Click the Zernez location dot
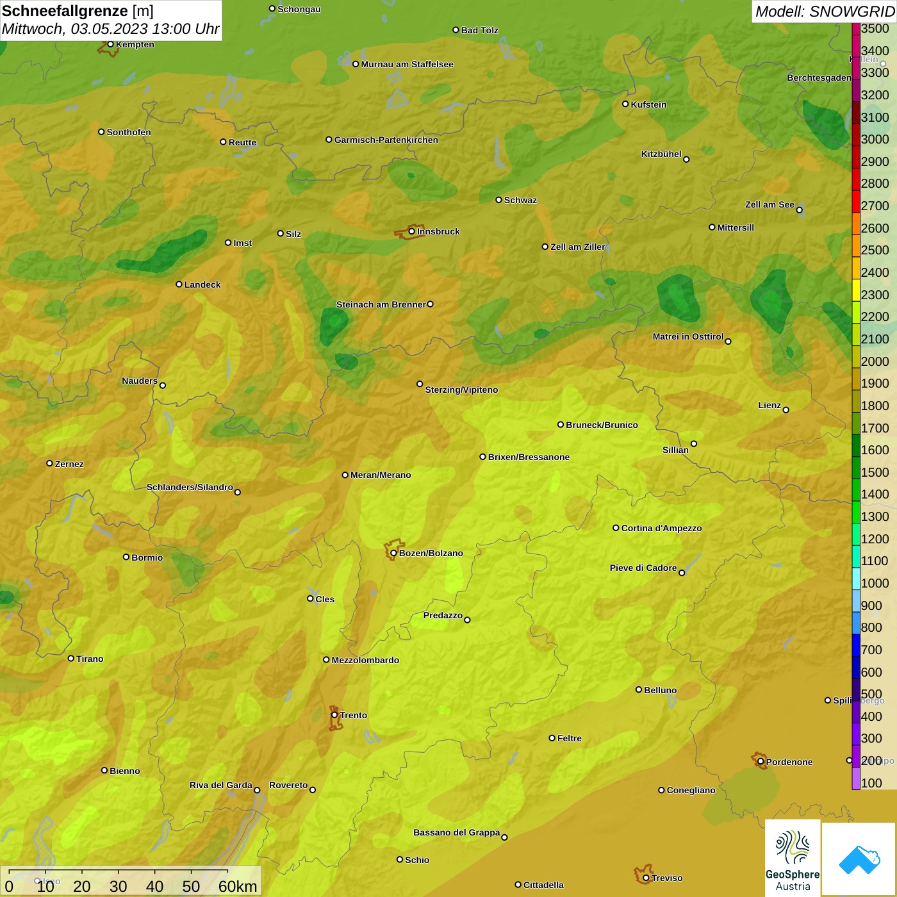 pos(49,463)
